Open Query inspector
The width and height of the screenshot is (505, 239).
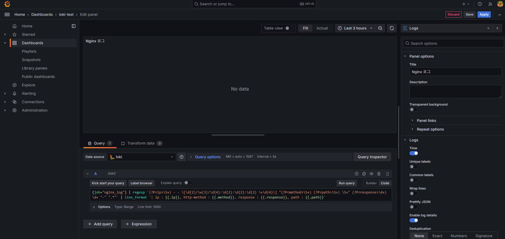click(372, 157)
